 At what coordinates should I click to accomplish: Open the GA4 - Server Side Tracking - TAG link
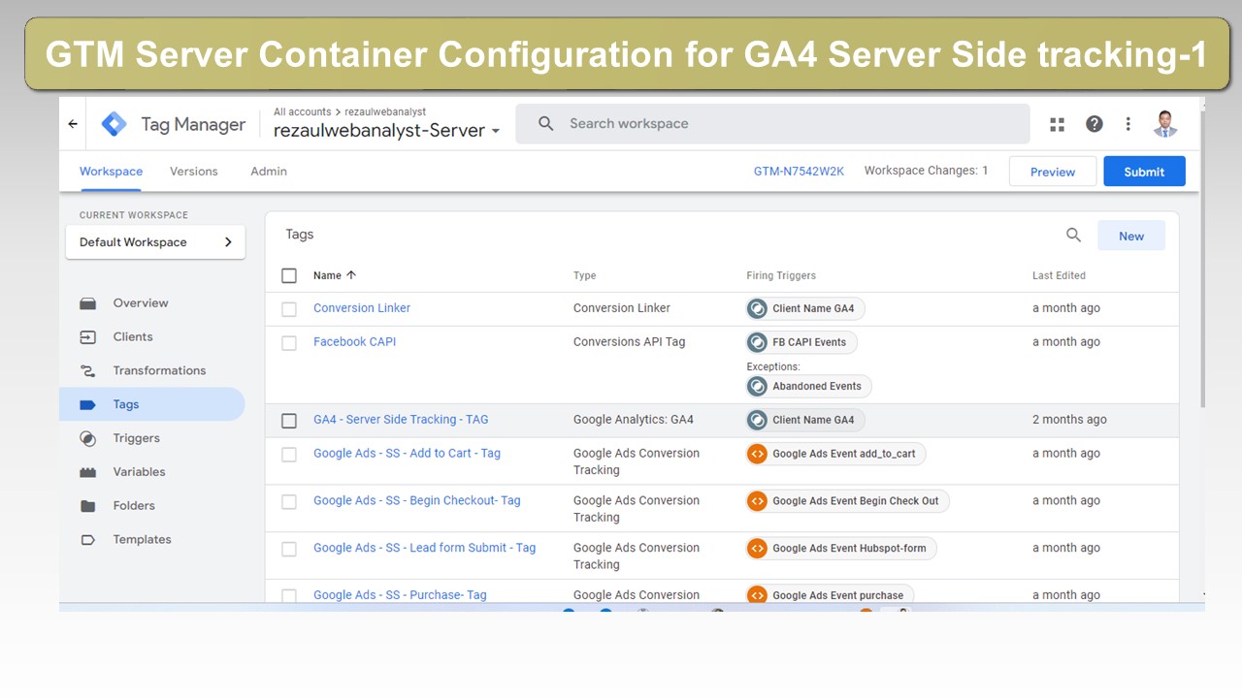tap(401, 420)
